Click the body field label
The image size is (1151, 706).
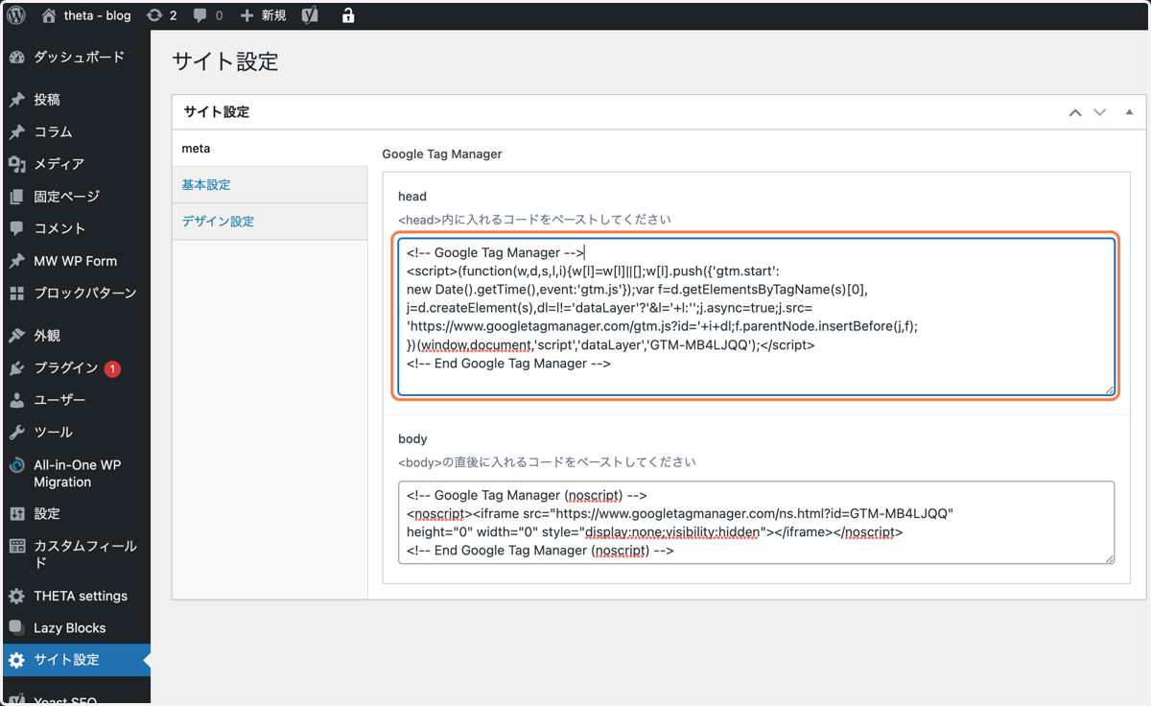(412, 439)
